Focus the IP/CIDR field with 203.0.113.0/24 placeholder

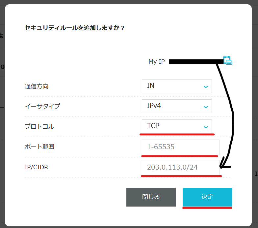click(180, 167)
